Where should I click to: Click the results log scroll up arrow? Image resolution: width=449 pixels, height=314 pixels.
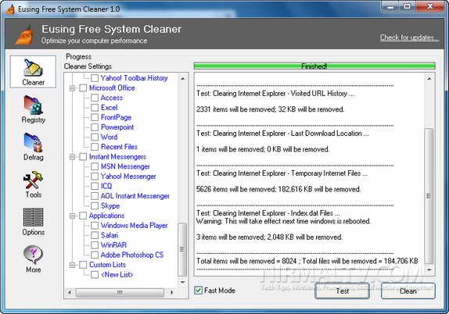[x=429, y=79]
